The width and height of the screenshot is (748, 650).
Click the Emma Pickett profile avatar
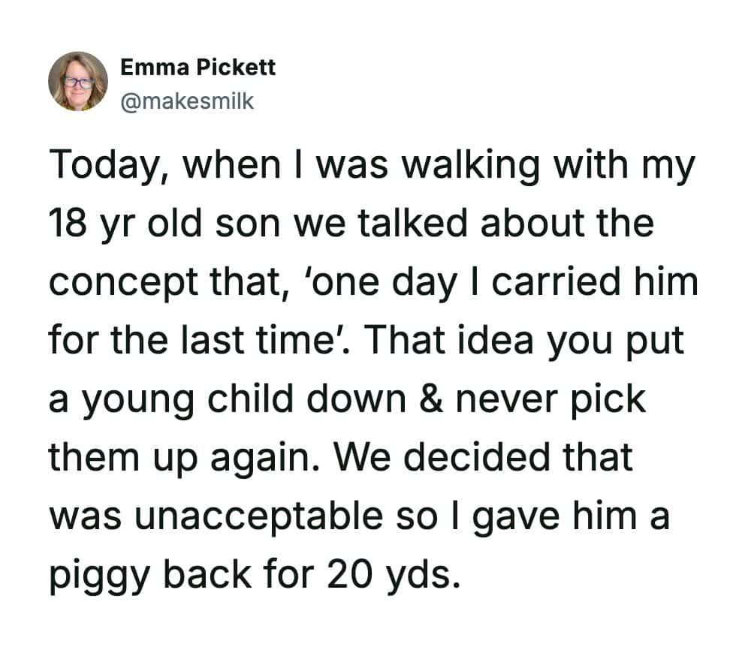[78, 82]
